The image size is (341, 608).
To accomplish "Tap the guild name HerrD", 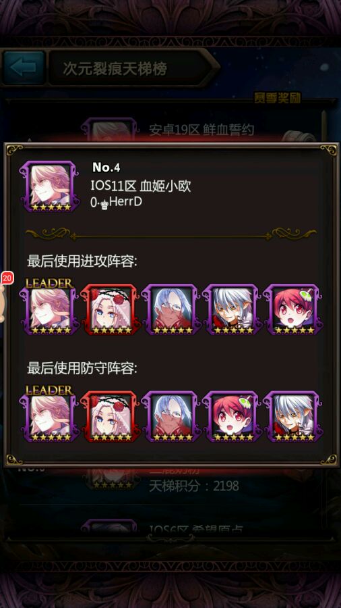I will (125, 201).
